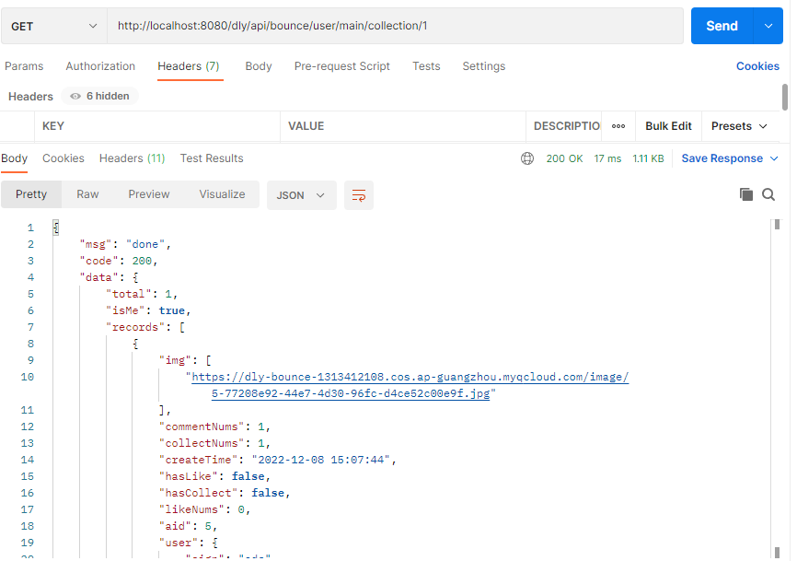The height and width of the screenshot is (561, 797).
Task: Open the Test Results tab
Action: [212, 158]
